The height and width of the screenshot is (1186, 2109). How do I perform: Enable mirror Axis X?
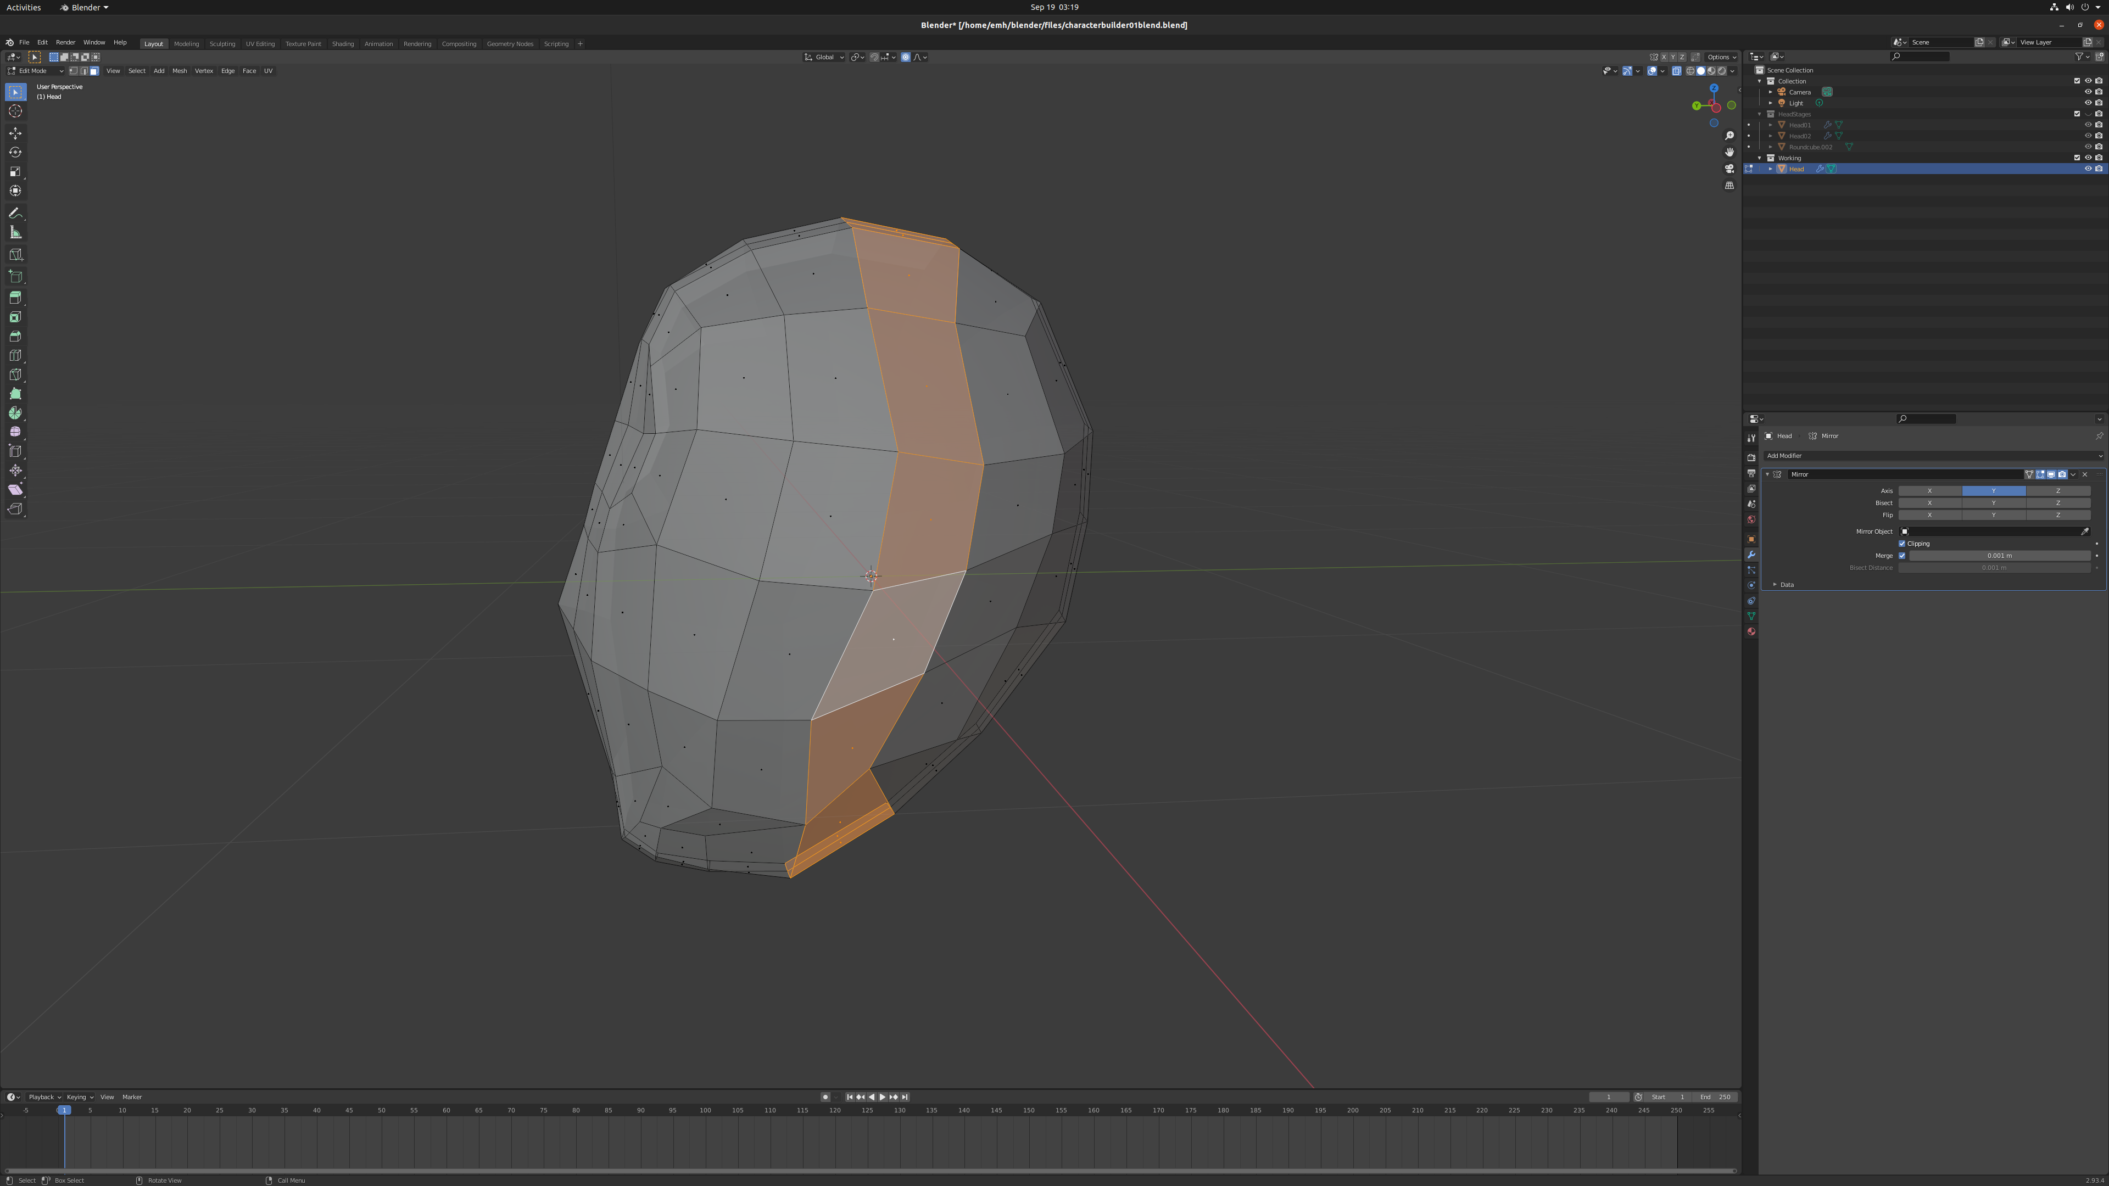click(1930, 491)
